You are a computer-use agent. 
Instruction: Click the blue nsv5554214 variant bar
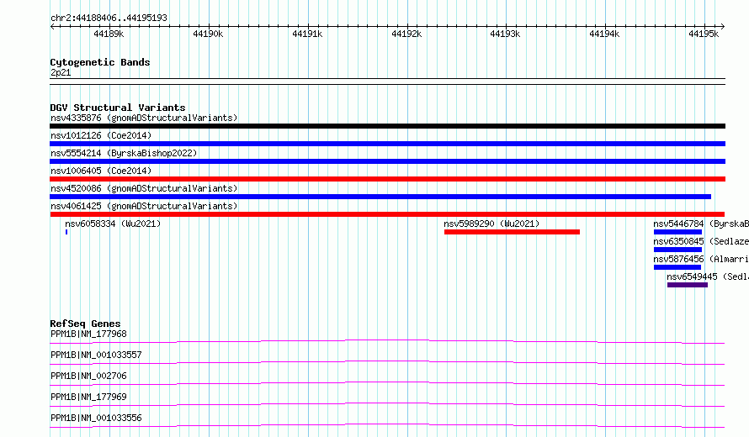coord(387,161)
